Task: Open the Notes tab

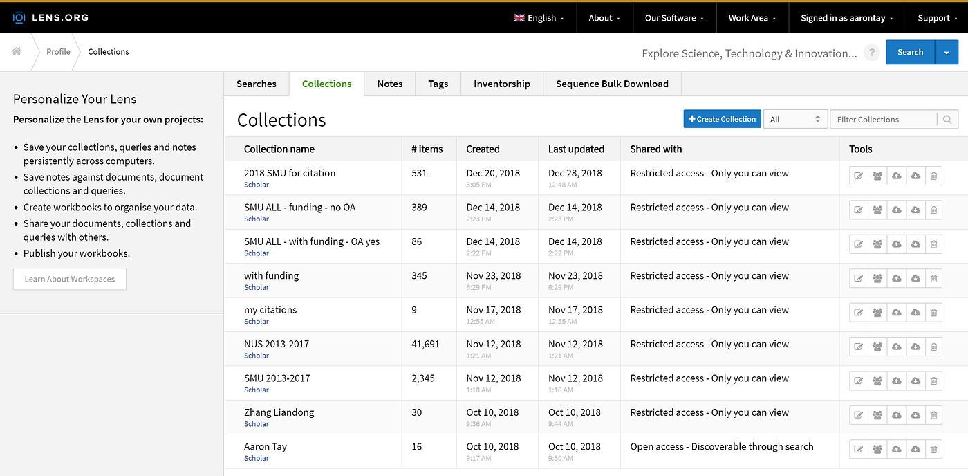Action: 390,84
